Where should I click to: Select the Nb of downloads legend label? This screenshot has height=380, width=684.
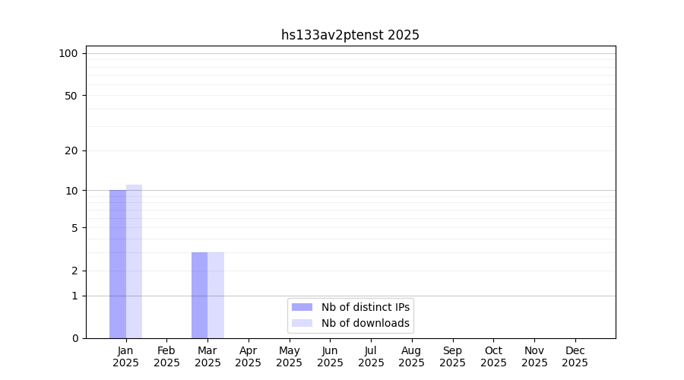tap(366, 323)
